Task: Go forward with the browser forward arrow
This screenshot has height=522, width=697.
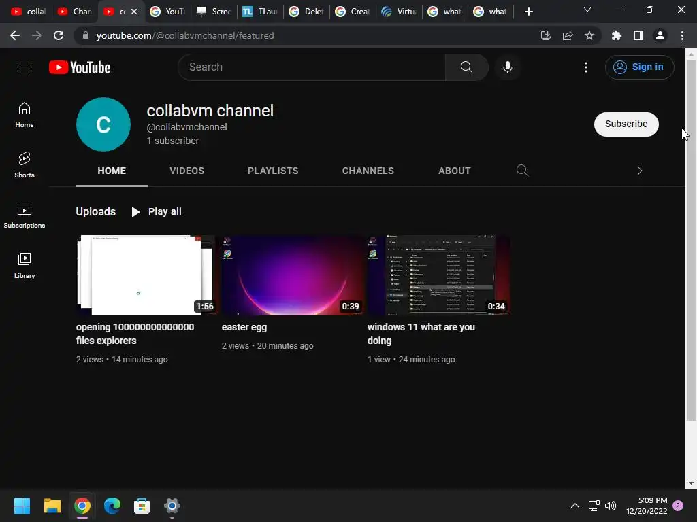Action: [37, 35]
